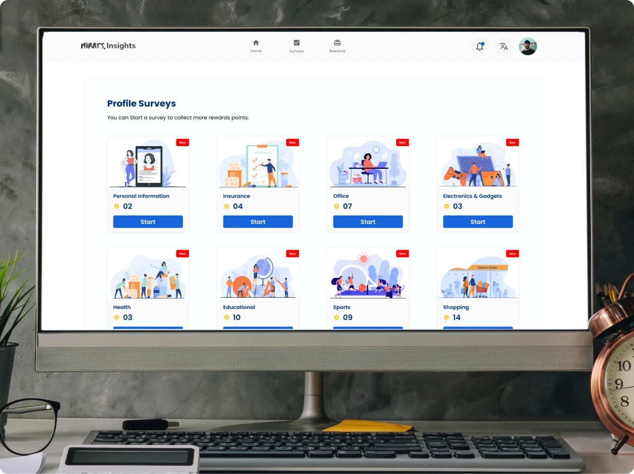Click the New badge on Shopping card
The image size is (634, 474).
[512, 254]
